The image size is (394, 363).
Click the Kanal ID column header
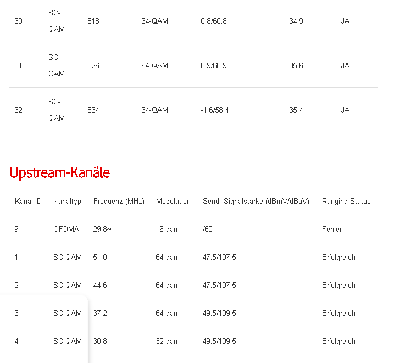tap(28, 202)
